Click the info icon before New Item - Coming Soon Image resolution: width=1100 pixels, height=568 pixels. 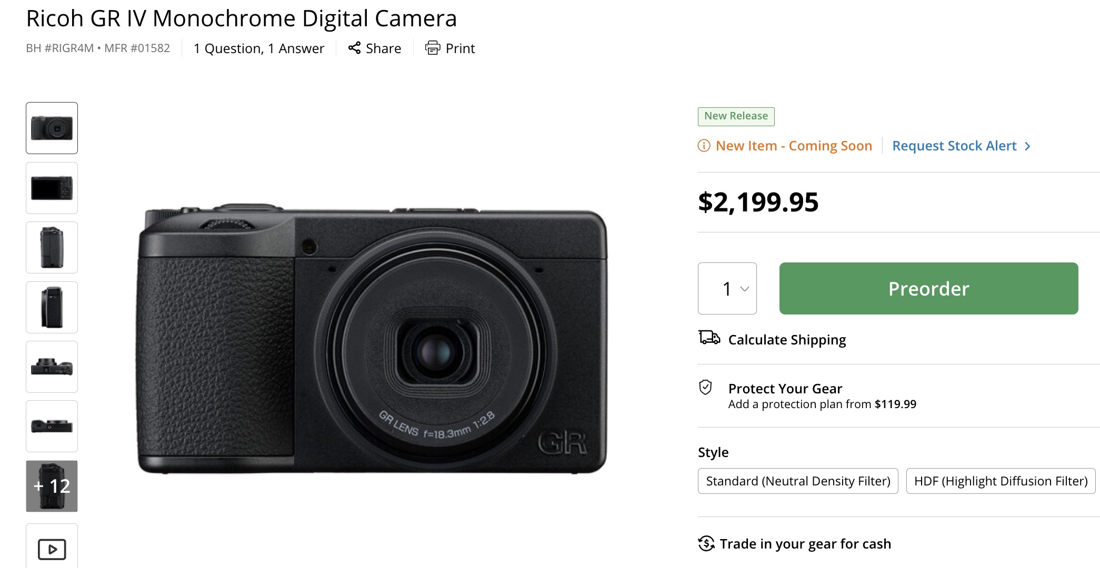704,146
